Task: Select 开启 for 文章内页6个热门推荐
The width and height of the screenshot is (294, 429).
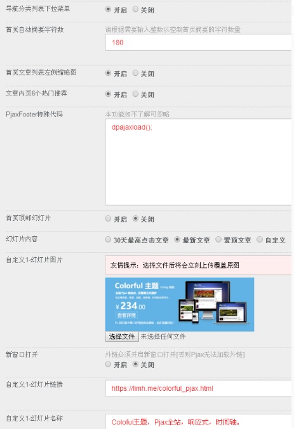Action: (108, 94)
